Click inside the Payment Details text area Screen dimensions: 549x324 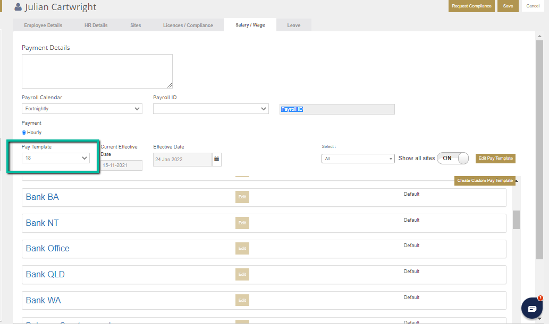97,71
